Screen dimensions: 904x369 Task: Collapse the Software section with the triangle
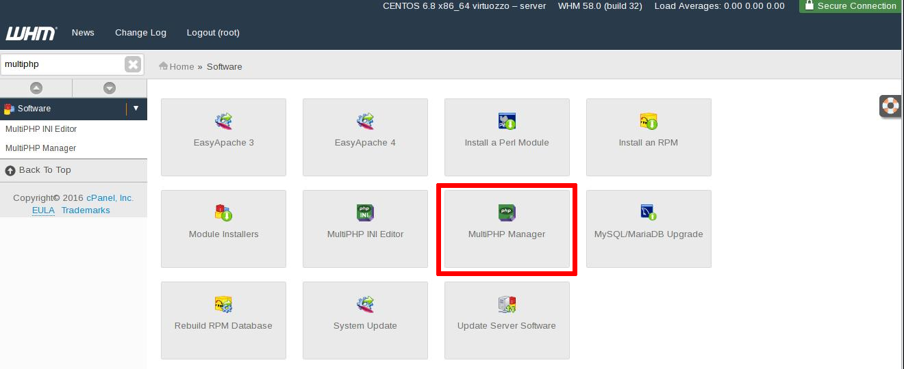[136, 108]
